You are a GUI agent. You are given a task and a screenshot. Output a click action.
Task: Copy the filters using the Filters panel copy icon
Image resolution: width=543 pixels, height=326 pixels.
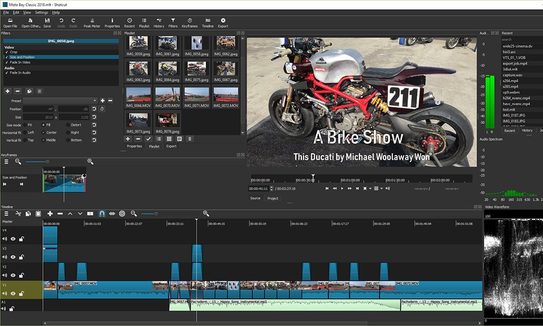pyautogui.click(x=29, y=91)
